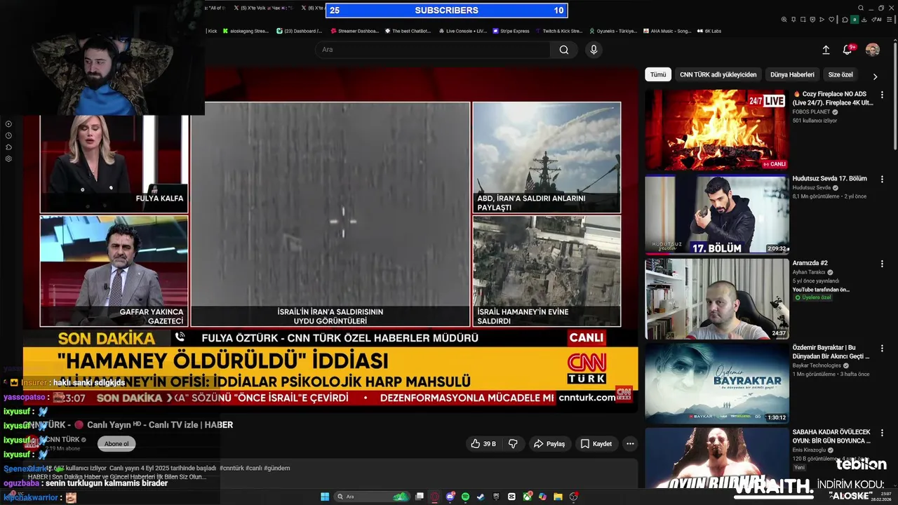Open the Stripe Express bookmark
898x505 pixels.
(x=511, y=31)
